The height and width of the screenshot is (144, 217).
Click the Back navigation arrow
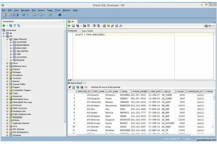click(34, 15)
